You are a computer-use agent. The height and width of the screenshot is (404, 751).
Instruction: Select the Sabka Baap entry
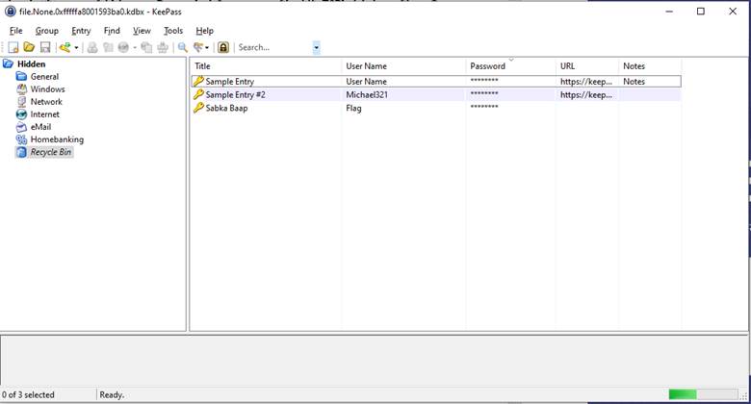[x=228, y=108]
